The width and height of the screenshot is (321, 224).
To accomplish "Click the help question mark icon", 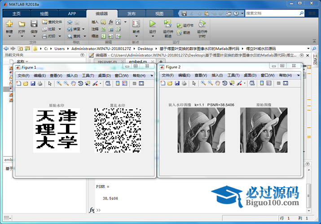I will [236, 13].
